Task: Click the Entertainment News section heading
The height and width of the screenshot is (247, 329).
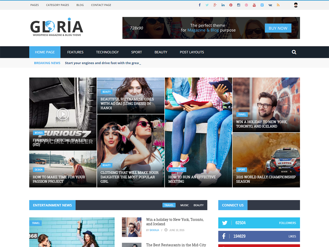Action: pyautogui.click(x=52, y=205)
